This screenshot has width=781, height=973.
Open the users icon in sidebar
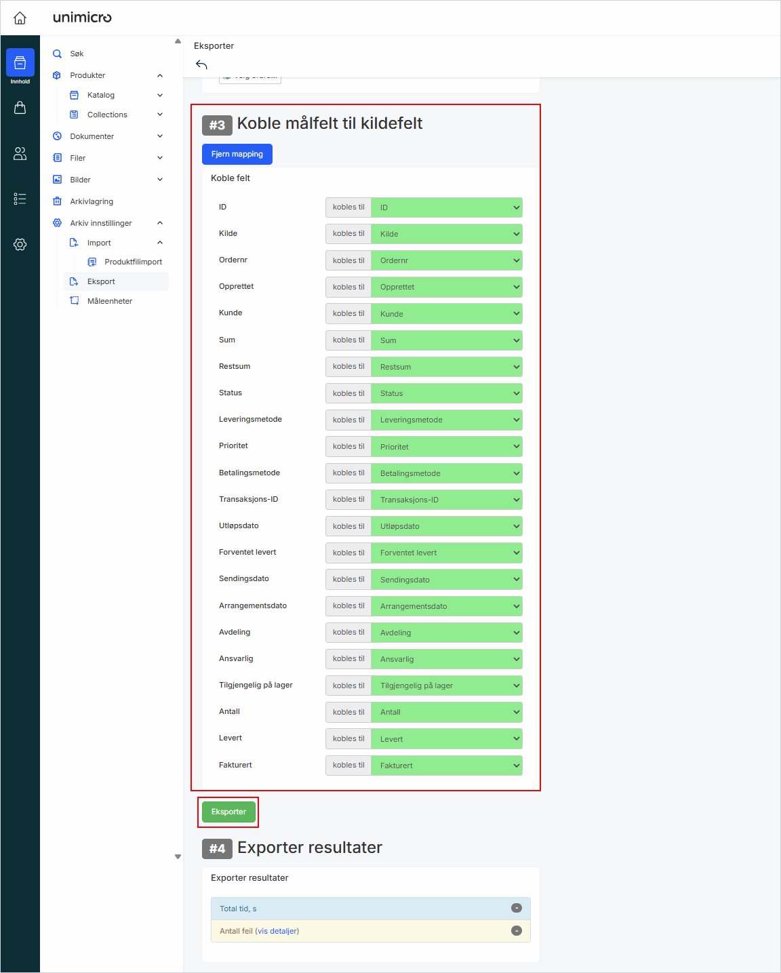[x=20, y=154]
